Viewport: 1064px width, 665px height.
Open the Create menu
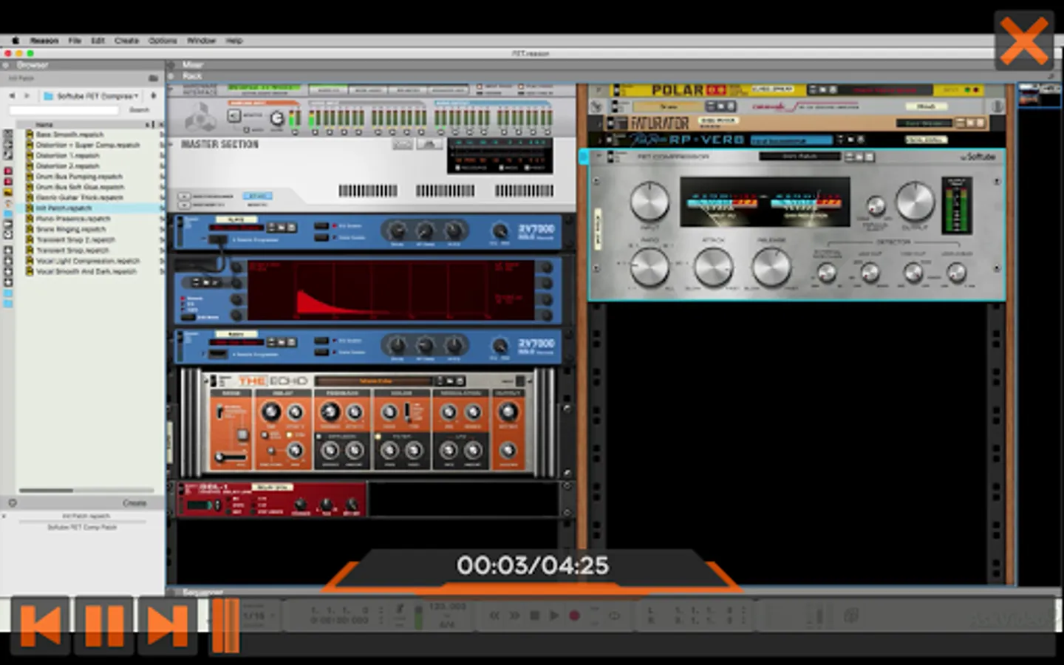[126, 41]
